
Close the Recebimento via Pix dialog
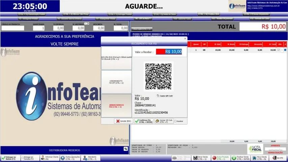(x=185, y=38)
